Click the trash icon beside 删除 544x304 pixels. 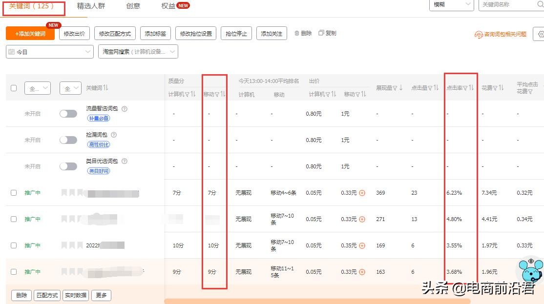(297, 33)
